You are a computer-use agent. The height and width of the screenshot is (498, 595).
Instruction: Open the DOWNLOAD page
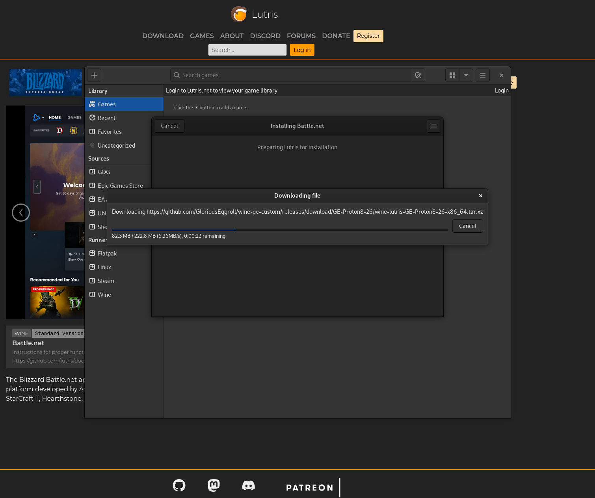(163, 36)
